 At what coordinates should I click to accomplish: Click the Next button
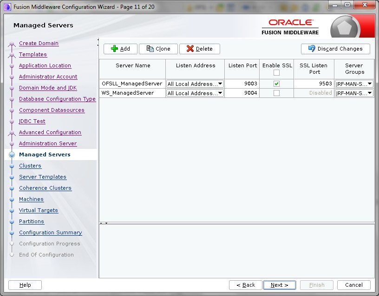pyautogui.click(x=280, y=285)
